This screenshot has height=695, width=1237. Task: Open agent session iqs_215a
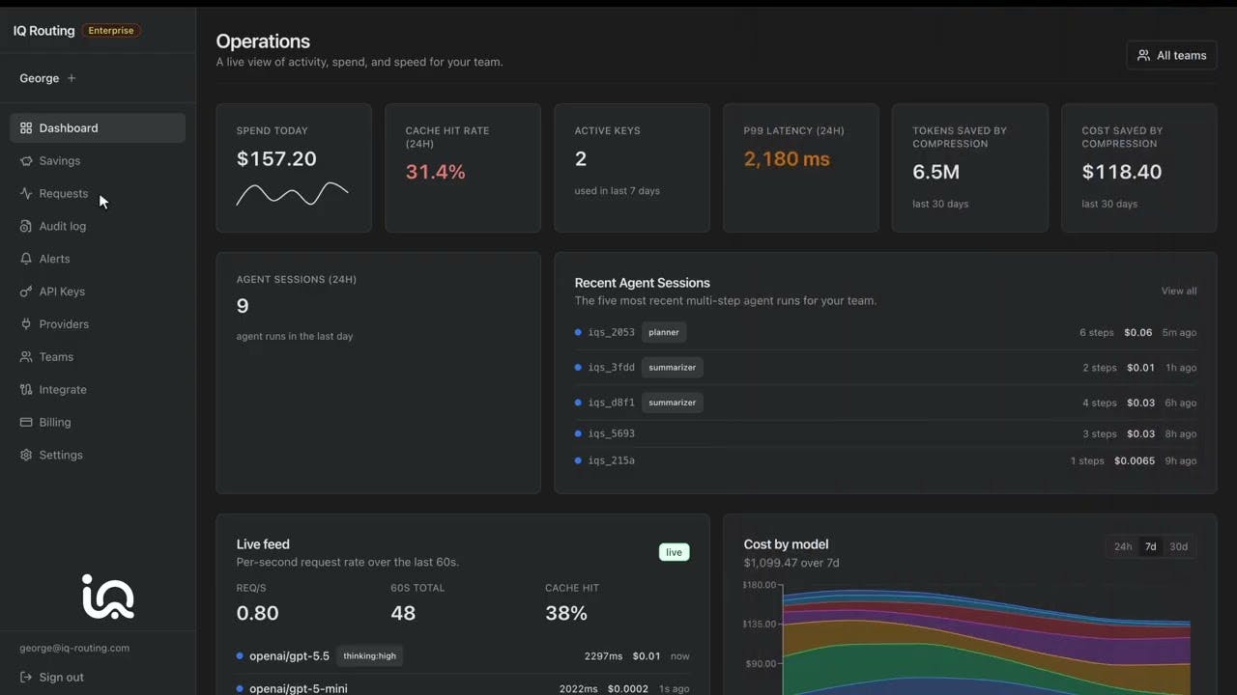coord(885,460)
